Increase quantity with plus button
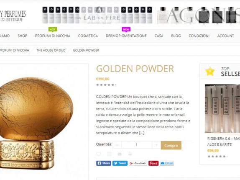This screenshot has height=180, width=240. point(156,145)
